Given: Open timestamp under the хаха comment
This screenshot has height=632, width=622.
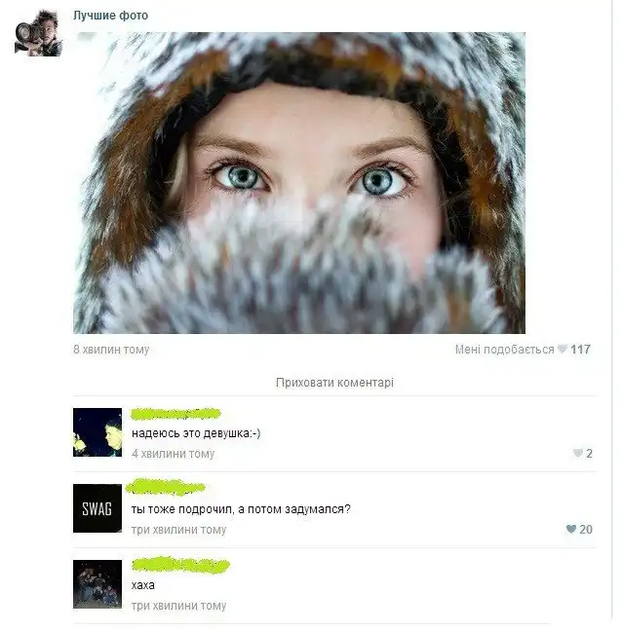Looking at the screenshot, I should 178,606.
